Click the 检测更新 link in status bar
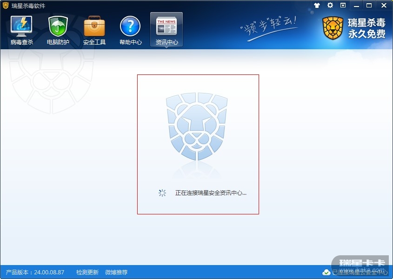The width and height of the screenshot is (393, 279). pyautogui.click(x=87, y=272)
